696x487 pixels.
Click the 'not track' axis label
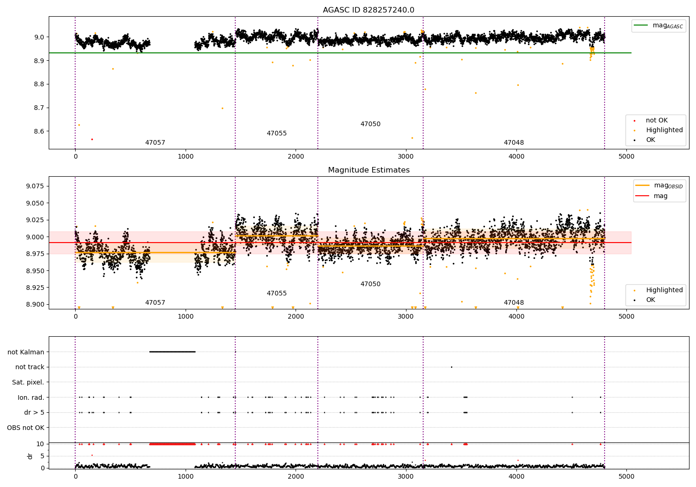pos(30,367)
